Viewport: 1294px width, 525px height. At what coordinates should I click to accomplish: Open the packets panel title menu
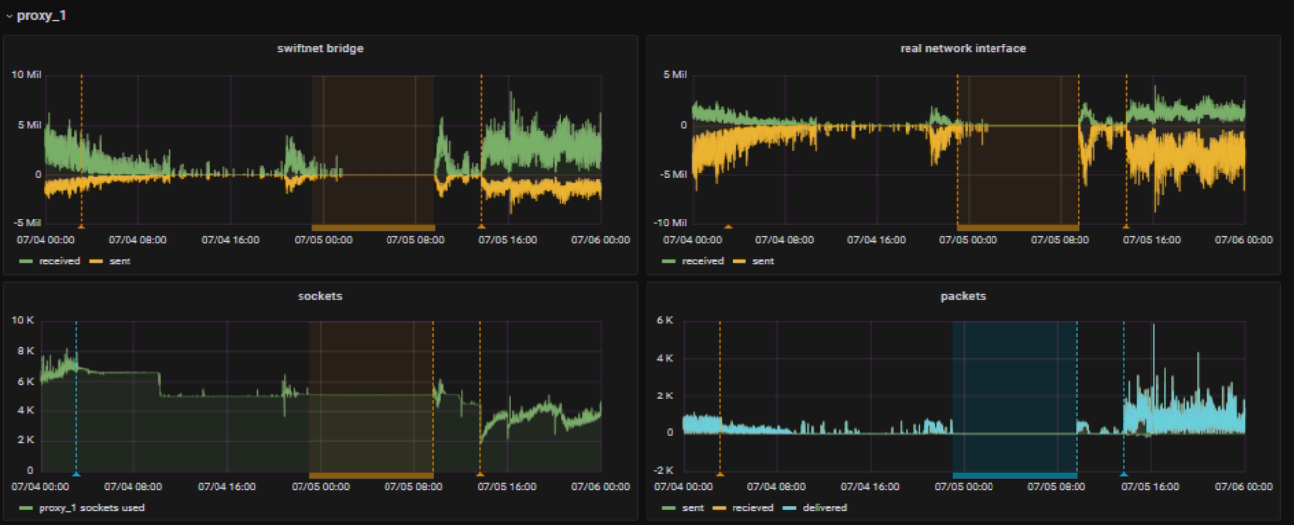962,296
